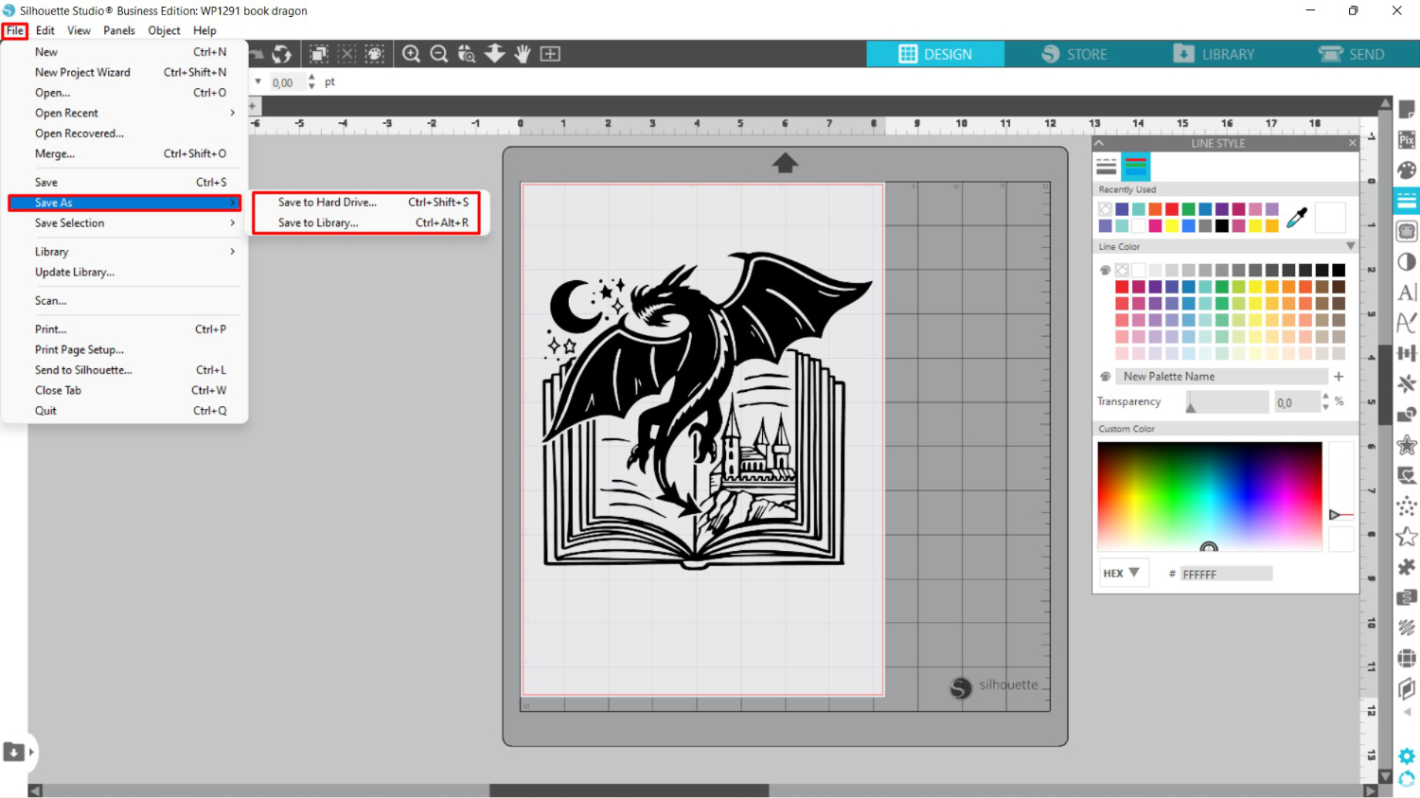This screenshot has height=798, width=1420.
Task: Click the mat load direction arrow
Action: (x=785, y=163)
